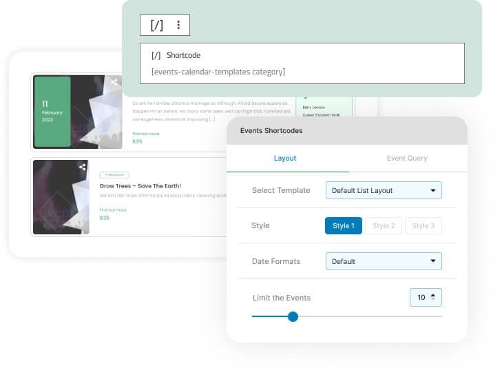
Task: Click the shortcode icon beside Shortcode label
Action: pyautogui.click(x=156, y=55)
